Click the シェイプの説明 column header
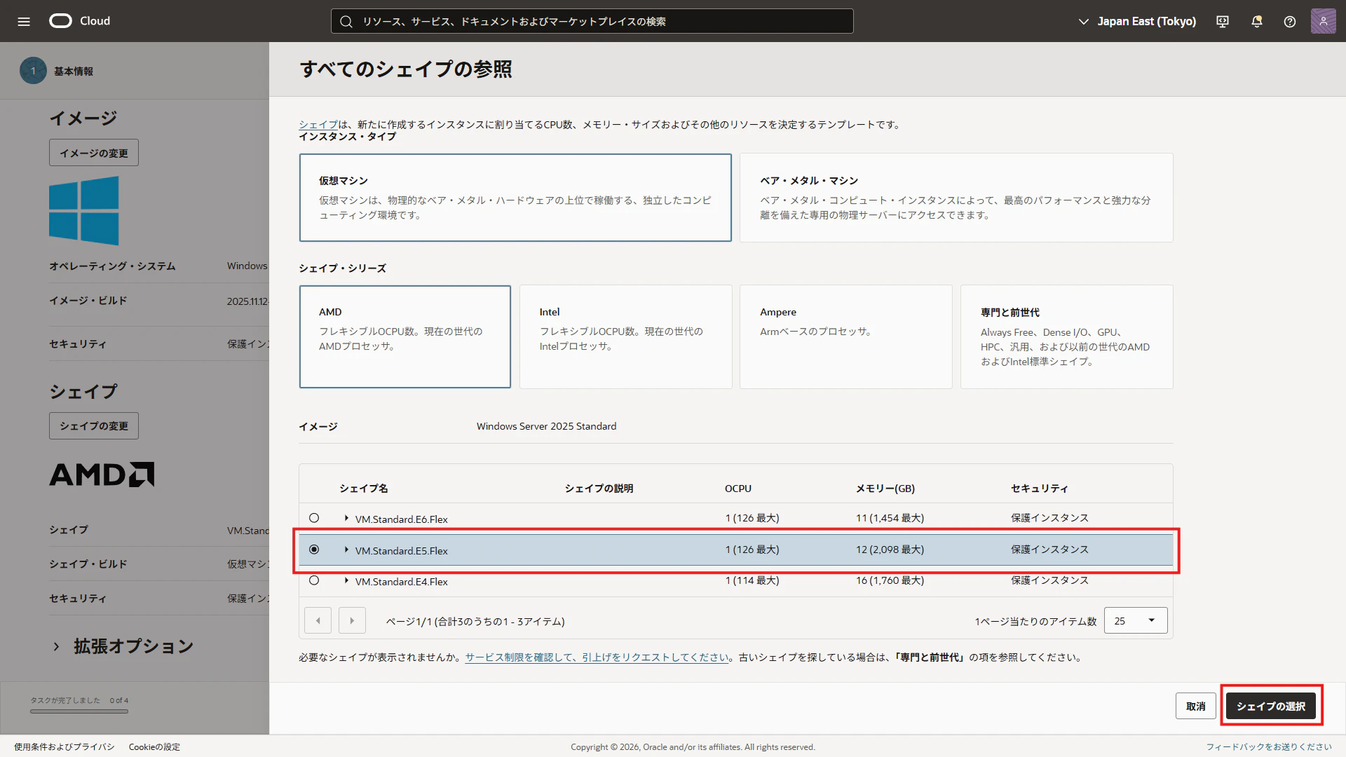 [x=599, y=489]
